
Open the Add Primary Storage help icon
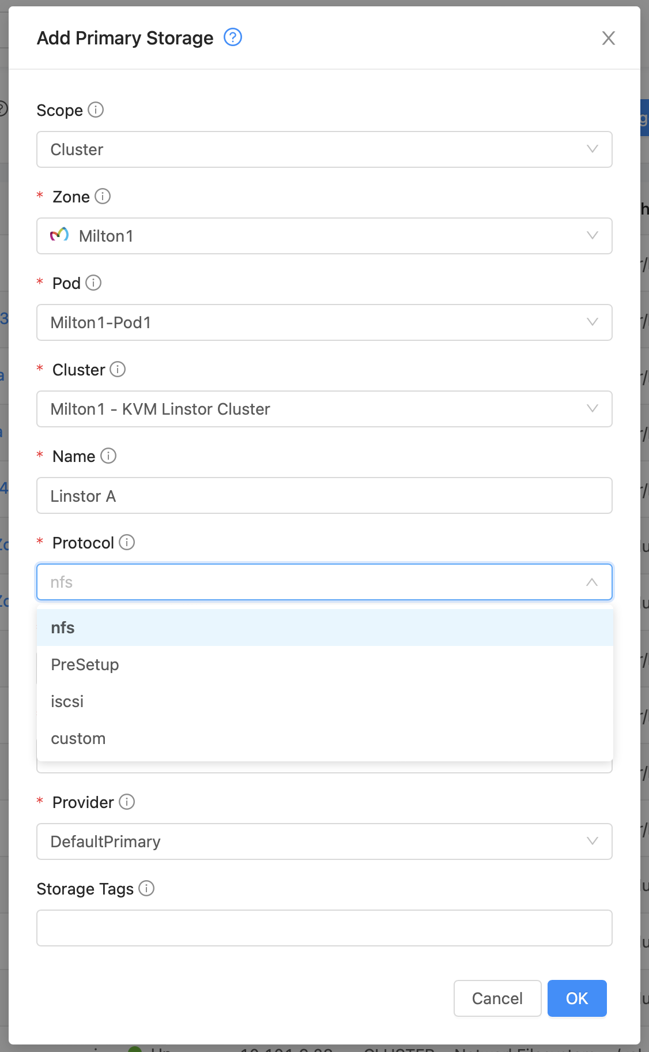pyautogui.click(x=232, y=37)
